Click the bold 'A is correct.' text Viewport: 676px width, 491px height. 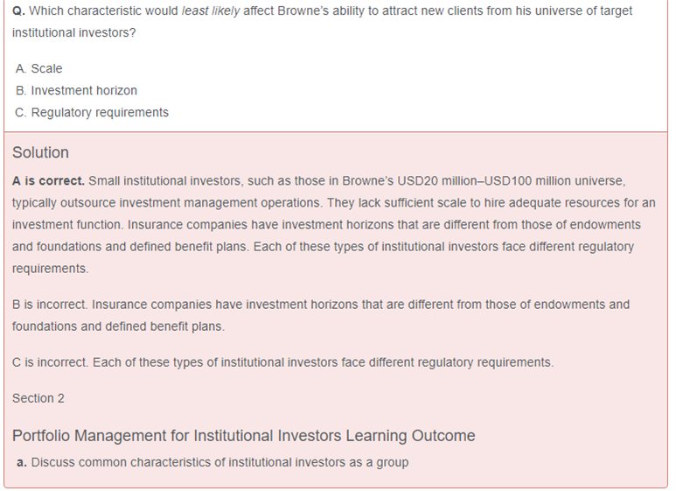point(48,181)
